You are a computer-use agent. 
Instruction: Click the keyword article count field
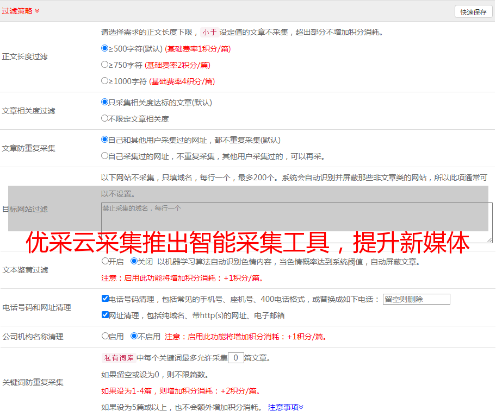[235, 358]
